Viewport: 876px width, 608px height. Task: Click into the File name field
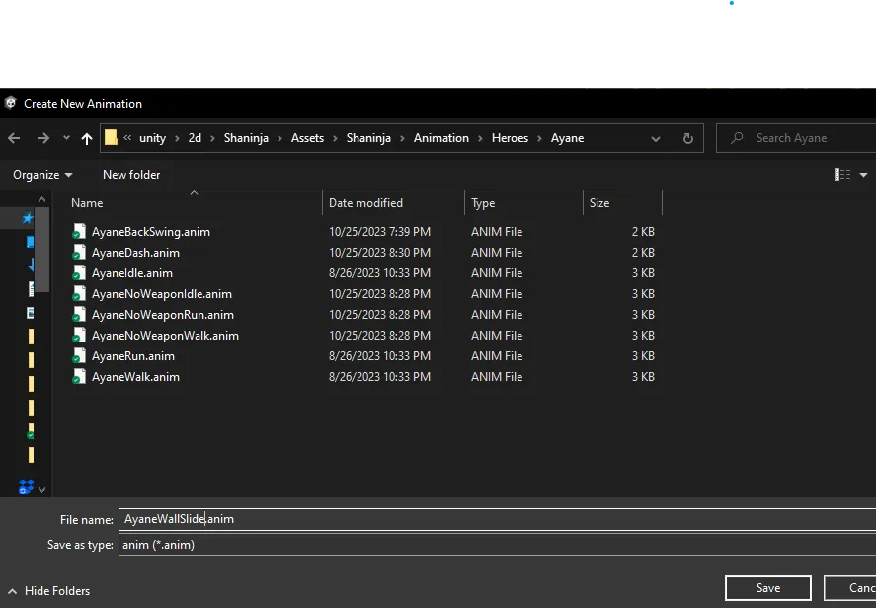tap(497, 519)
